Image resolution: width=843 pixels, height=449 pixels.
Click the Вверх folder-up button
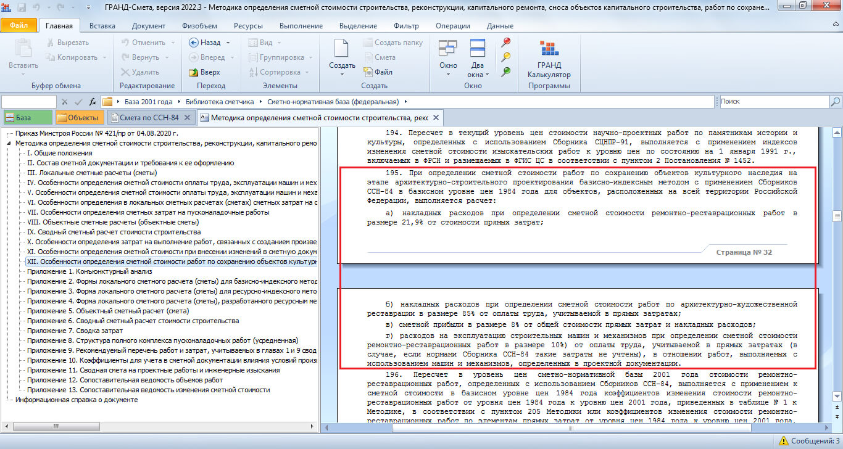click(x=205, y=72)
